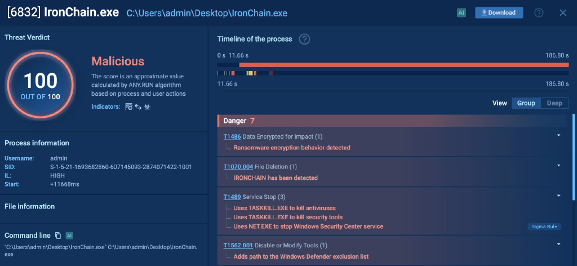Click the process path in the title
577x266 pixels.
point(207,14)
